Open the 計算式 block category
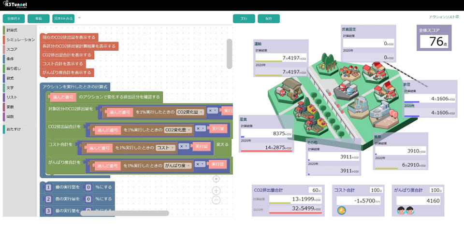Viewport: 464px width, 226px height. tap(12, 30)
